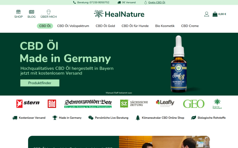The height and width of the screenshot is (148, 238).
Task: Click the chat bubbles icon for Live Beratung
Action: pos(91,118)
